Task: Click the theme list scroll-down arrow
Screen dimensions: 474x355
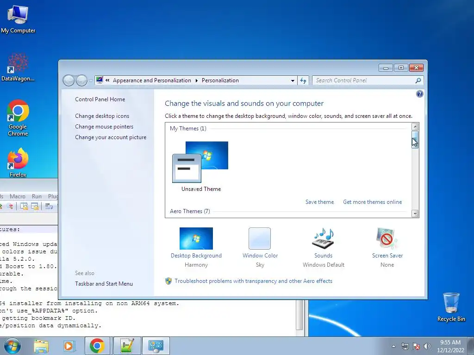Action: pyautogui.click(x=415, y=214)
